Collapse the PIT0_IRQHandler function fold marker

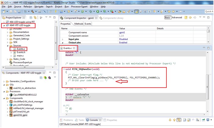click(64, 69)
